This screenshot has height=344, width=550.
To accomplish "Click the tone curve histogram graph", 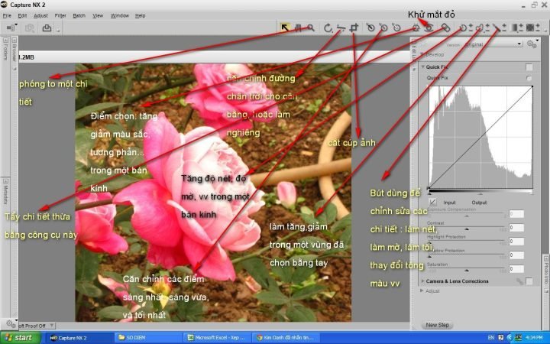I will click(x=480, y=138).
